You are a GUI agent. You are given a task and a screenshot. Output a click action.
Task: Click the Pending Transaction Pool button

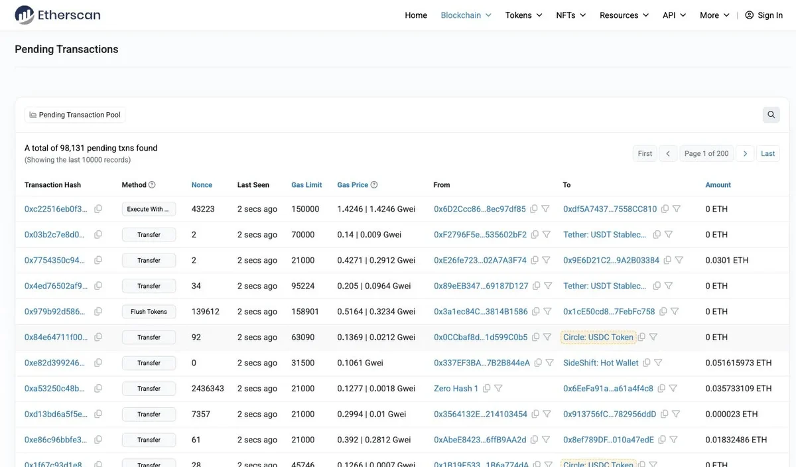75,115
